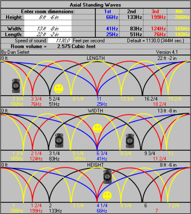
Task: Click the smiley face in the WIDTH diagram
Action: point(97,128)
